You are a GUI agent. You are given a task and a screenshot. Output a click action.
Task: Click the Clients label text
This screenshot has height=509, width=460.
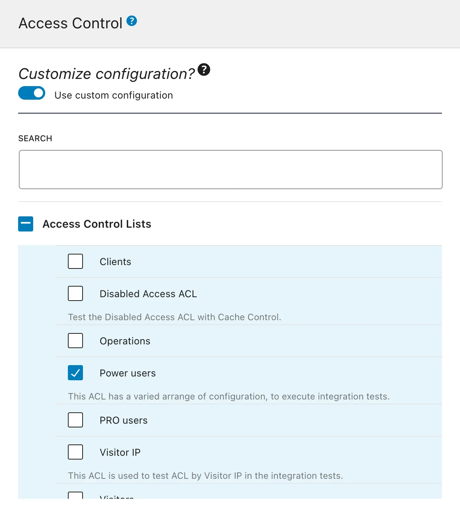point(115,262)
